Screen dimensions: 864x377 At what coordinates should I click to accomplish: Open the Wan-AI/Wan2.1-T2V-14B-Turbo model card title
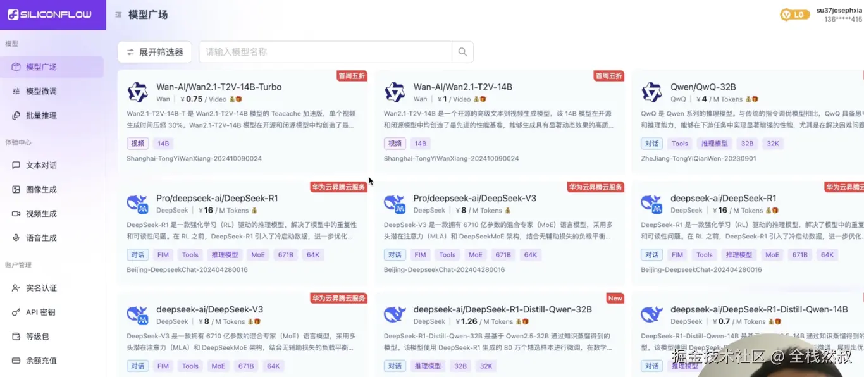coord(219,87)
